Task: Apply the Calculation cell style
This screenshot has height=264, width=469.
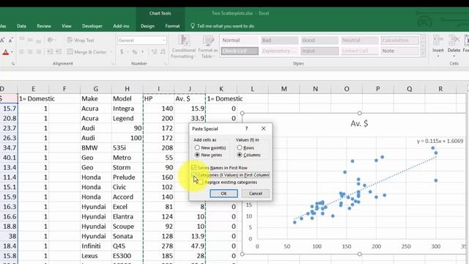Action: [399, 40]
